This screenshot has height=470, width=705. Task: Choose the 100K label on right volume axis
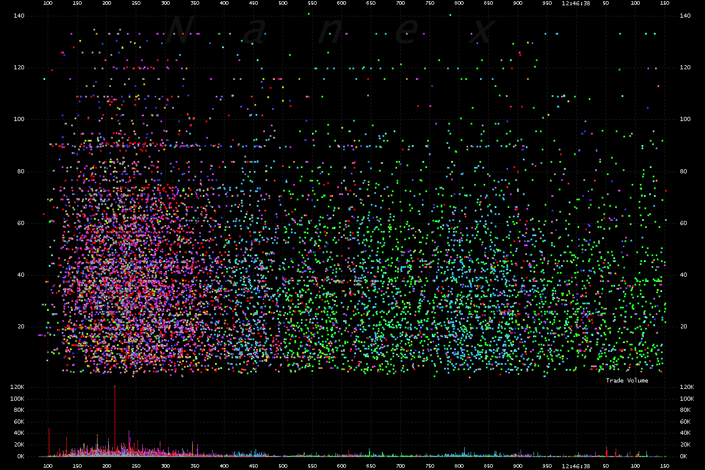[687, 399]
